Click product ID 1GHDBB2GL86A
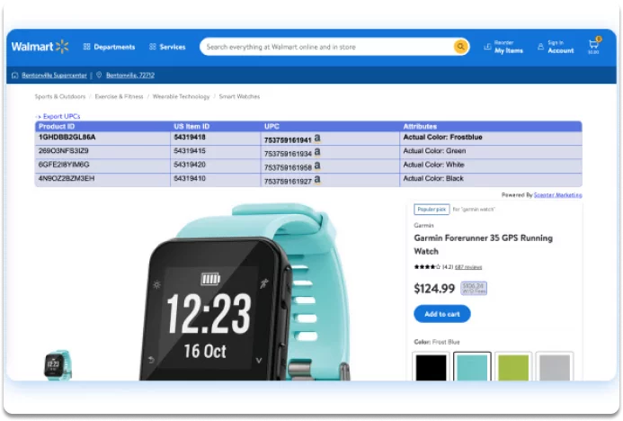Image resolution: width=623 pixels, height=421 pixels. coord(67,137)
